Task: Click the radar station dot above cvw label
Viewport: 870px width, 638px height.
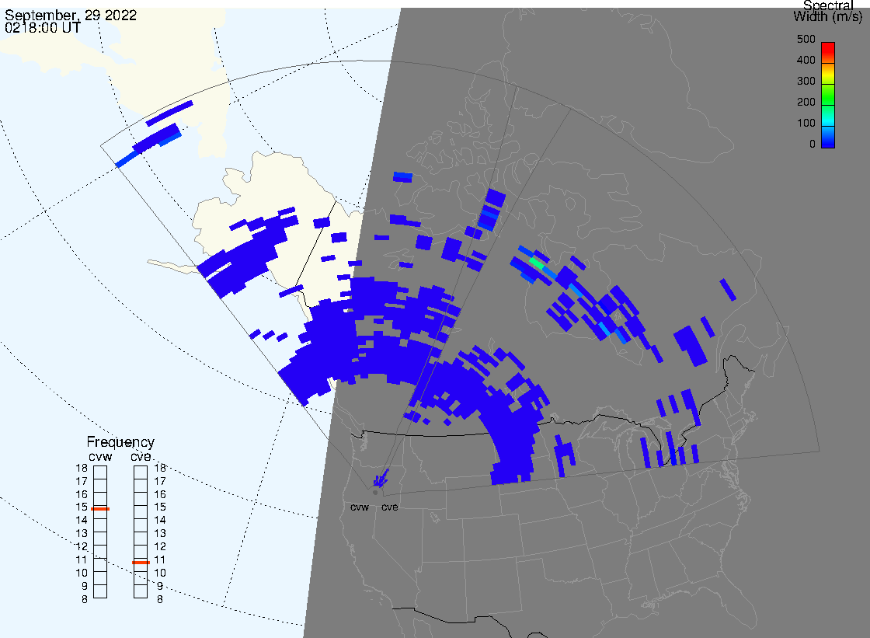Action: click(x=375, y=493)
